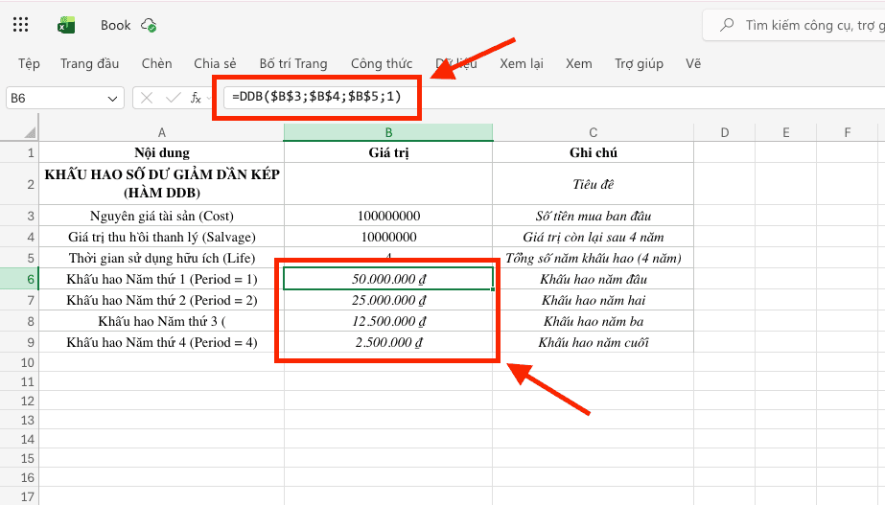This screenshot has height=505, width=885.
Task: Click the Excel app logo icon
Action: coord(66,25)
